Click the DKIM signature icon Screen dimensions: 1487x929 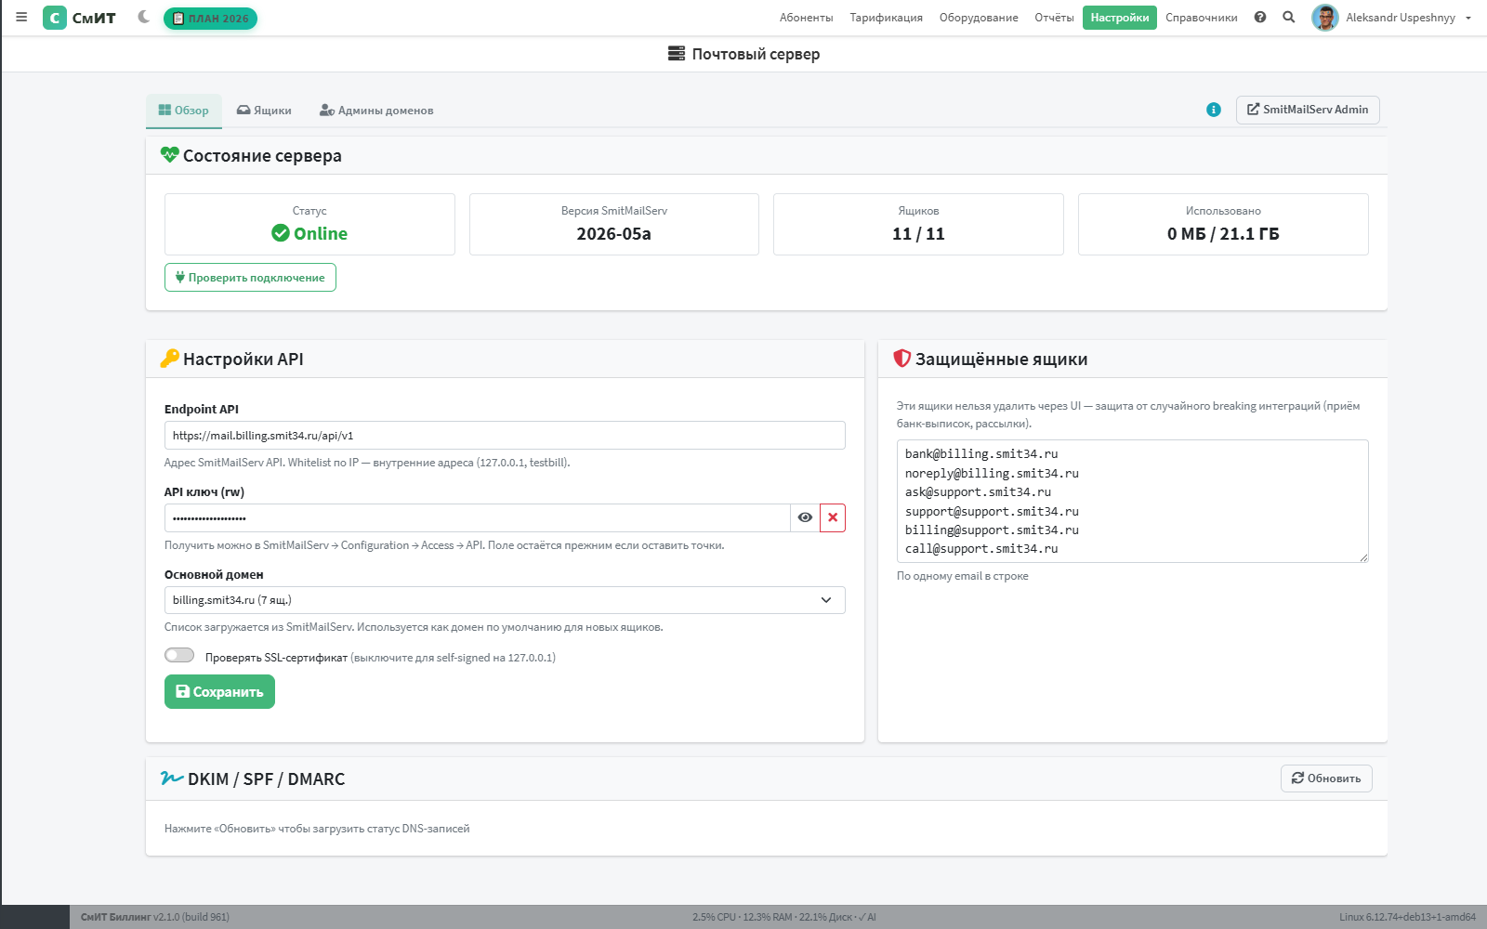click(172, 779)
